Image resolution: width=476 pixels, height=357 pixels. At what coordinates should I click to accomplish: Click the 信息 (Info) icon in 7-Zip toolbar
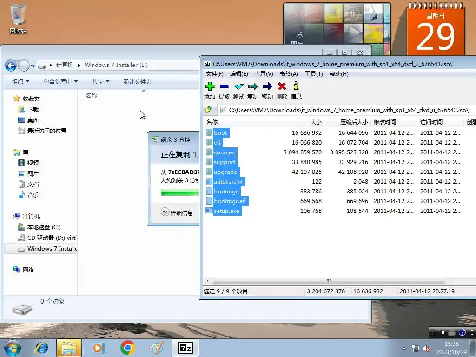296,86
